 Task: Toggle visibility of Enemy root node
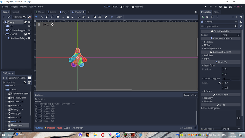coord(29,22)
